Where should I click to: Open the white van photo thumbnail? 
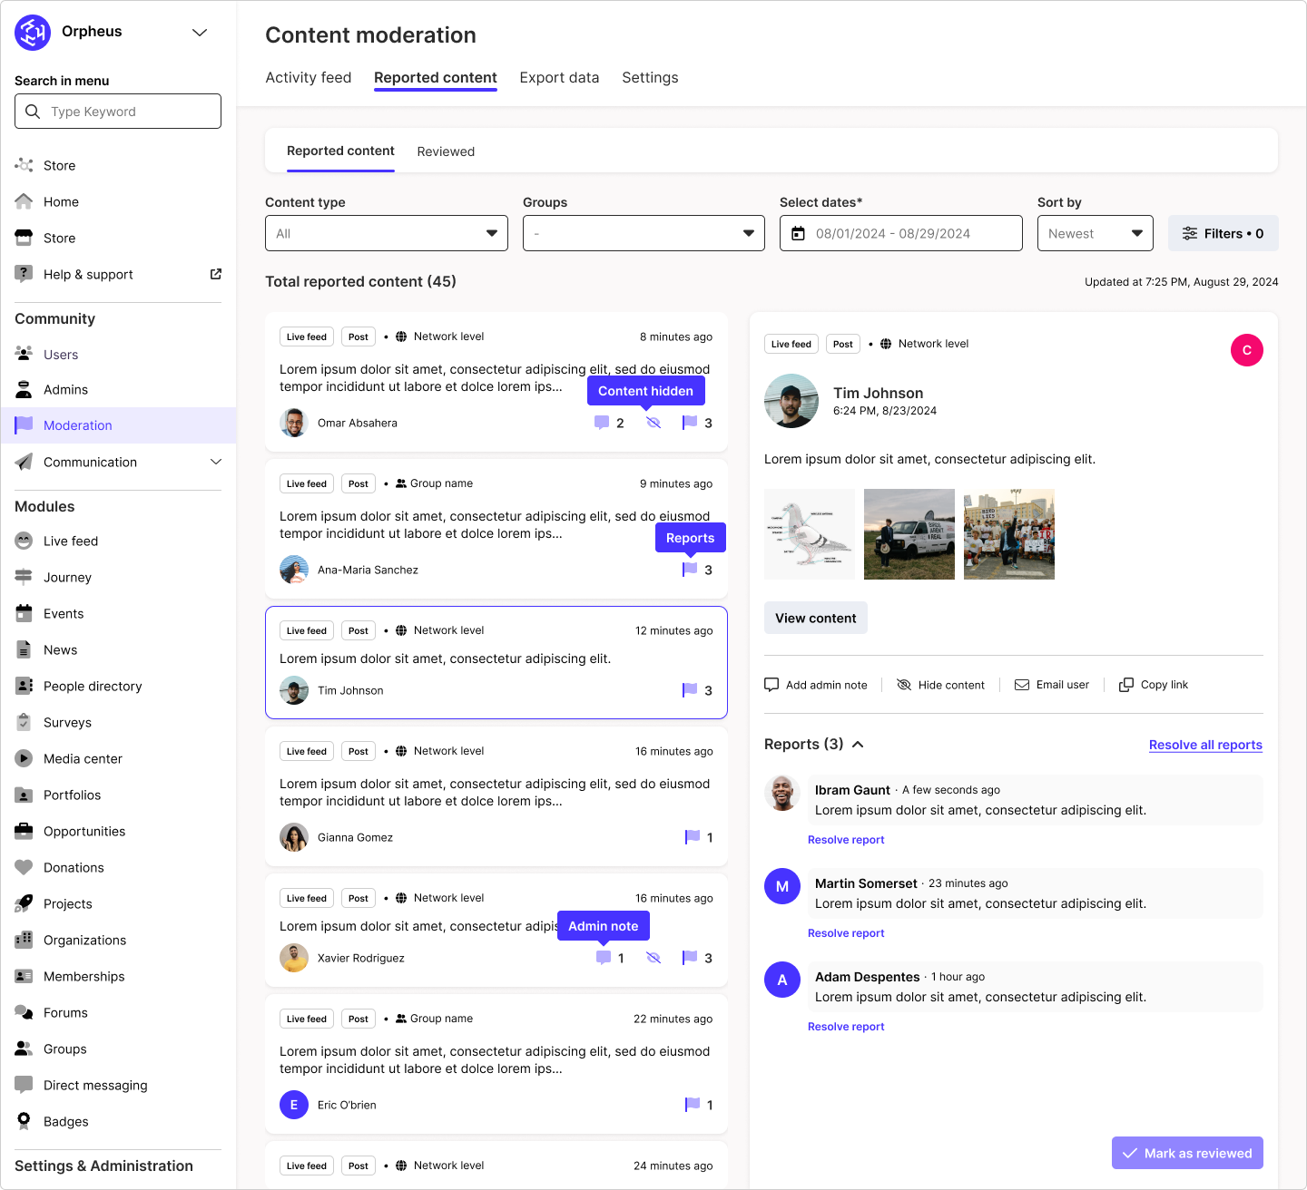[x=909, y=534]
